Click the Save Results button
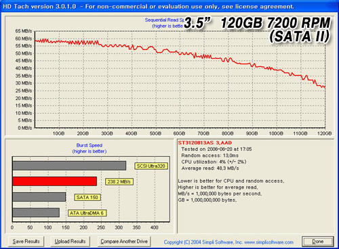Screen dimensions: 339x249 coord(26,242)
